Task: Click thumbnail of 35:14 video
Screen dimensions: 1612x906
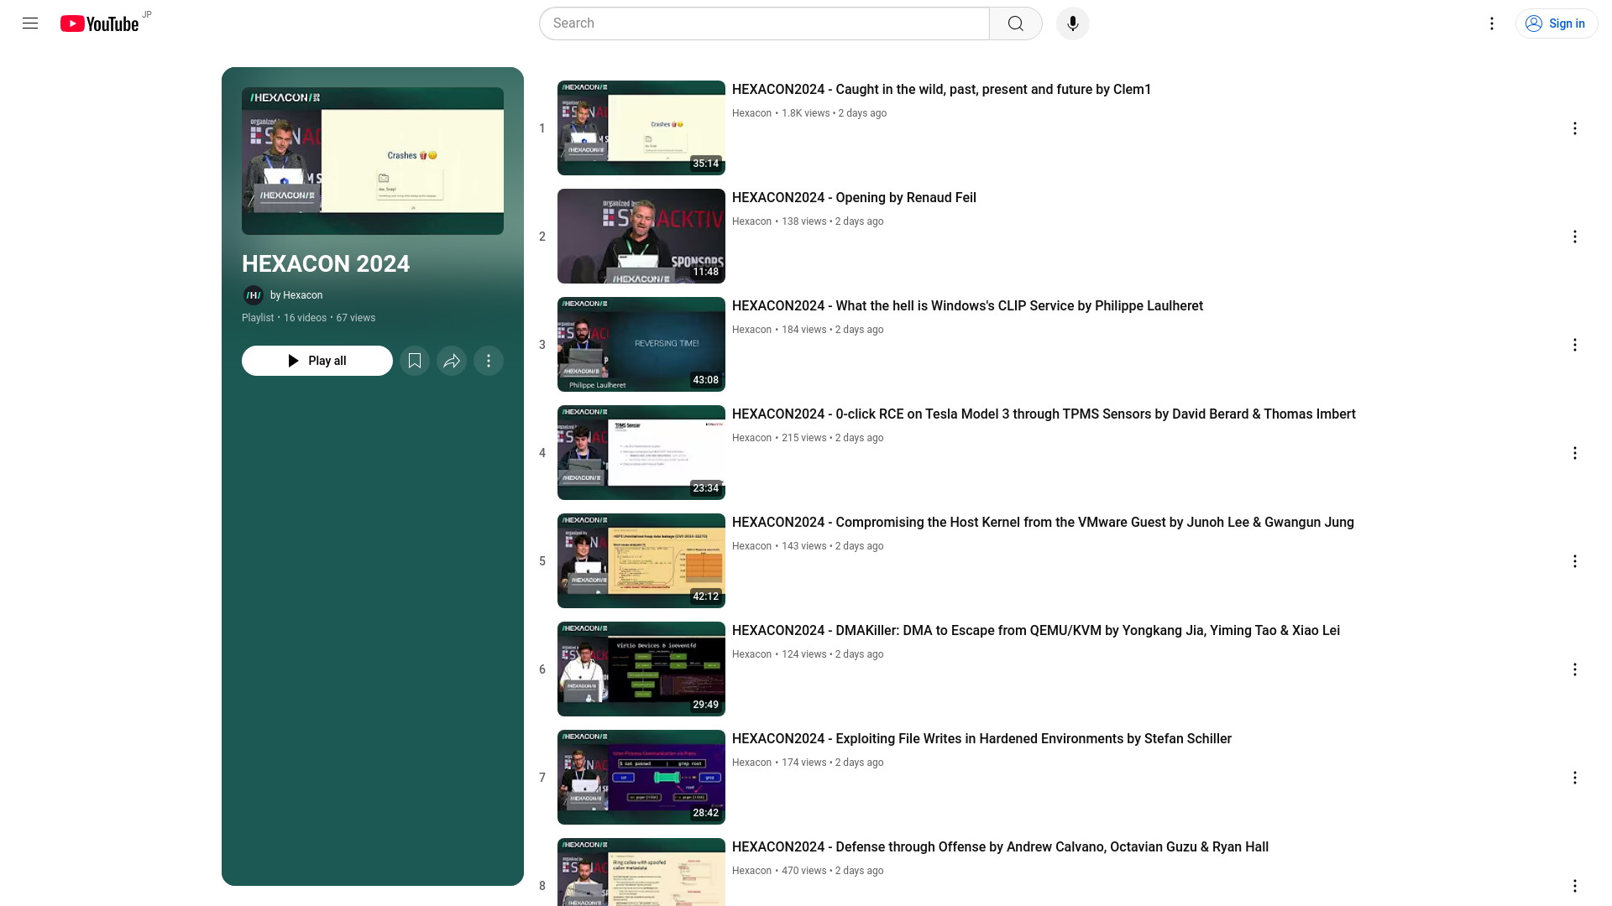Action: pyautogui.click(x=641, y=128)
